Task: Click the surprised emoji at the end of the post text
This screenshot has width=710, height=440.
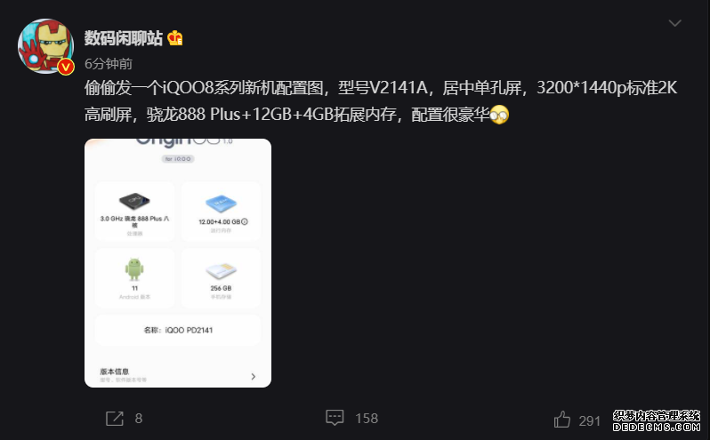Action: click(499, 115)
